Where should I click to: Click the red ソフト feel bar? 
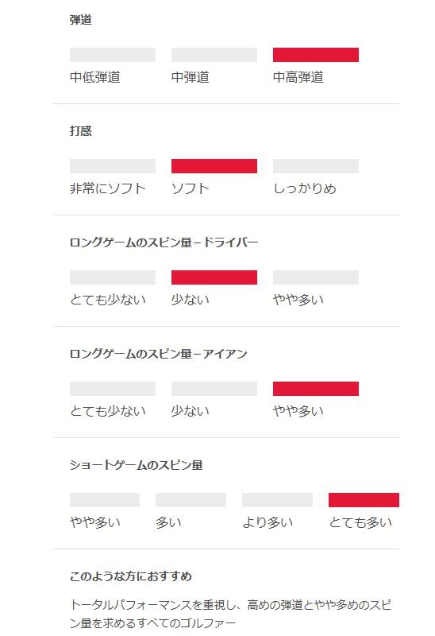coord(214,166)
